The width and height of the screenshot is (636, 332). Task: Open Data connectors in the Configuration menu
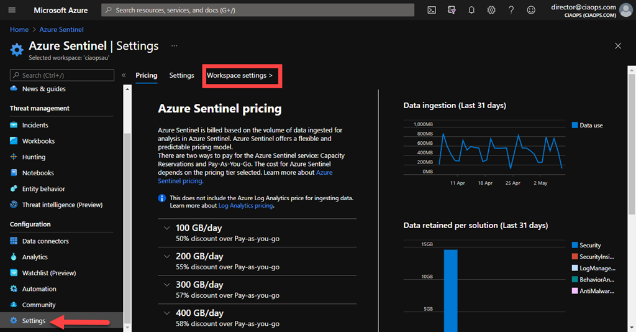[x=45, y=241]
